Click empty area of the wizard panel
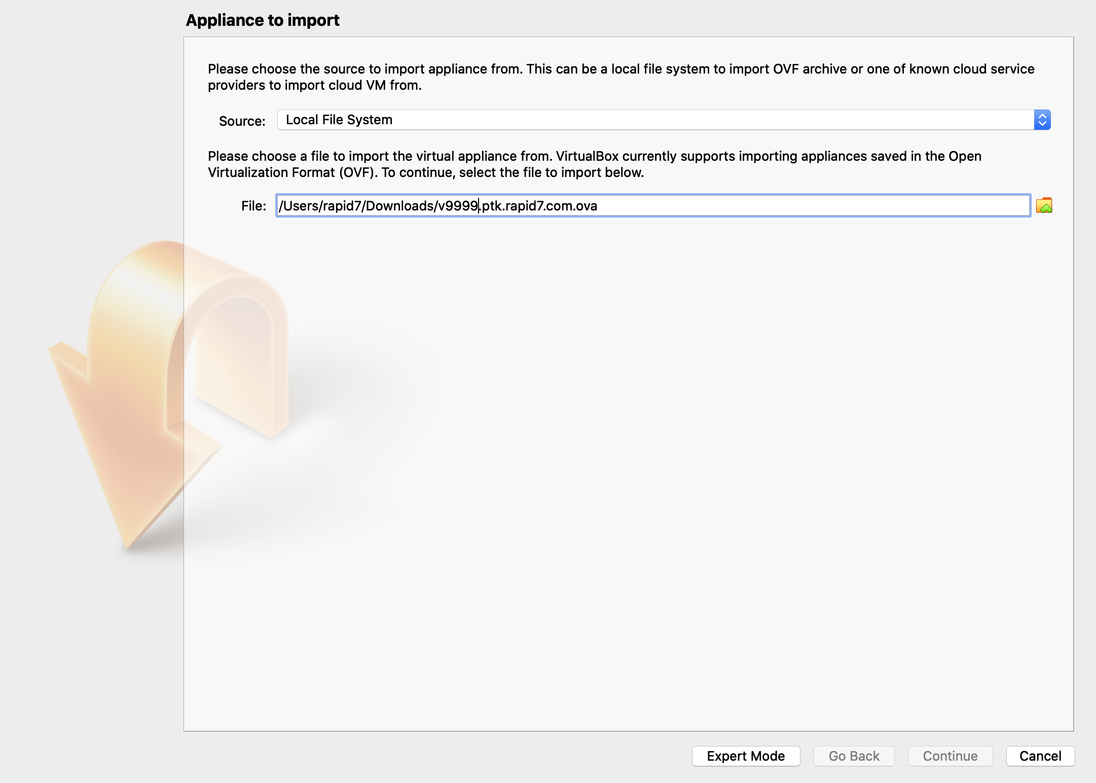Image resolution: width=1096 pixels, height=783 pixels. (629, 456)
